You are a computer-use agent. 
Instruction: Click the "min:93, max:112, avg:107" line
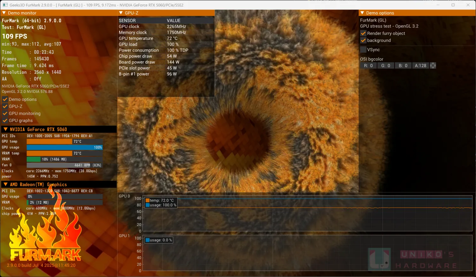click(31, 44)
